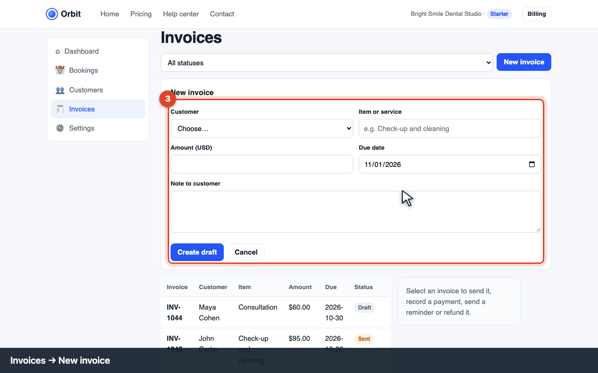Open the Pricing page link

click(x=141, y=14)
